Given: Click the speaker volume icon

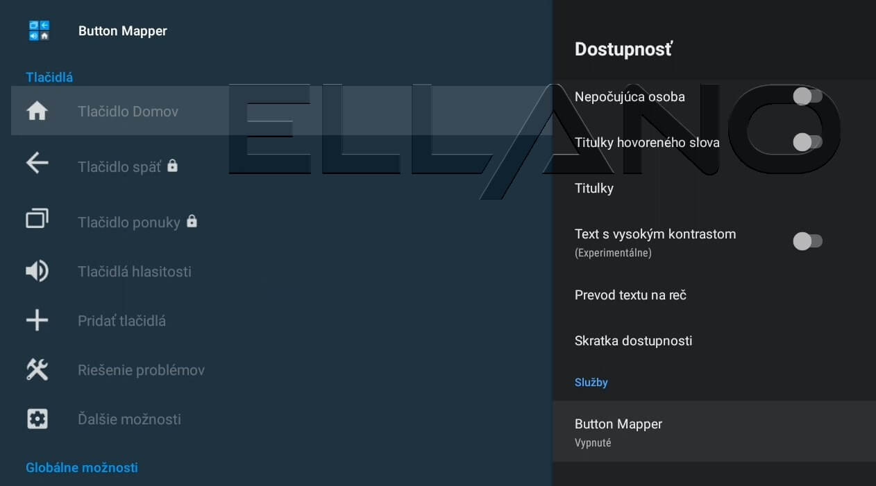Looking at the screenshot, I should 37,271.
